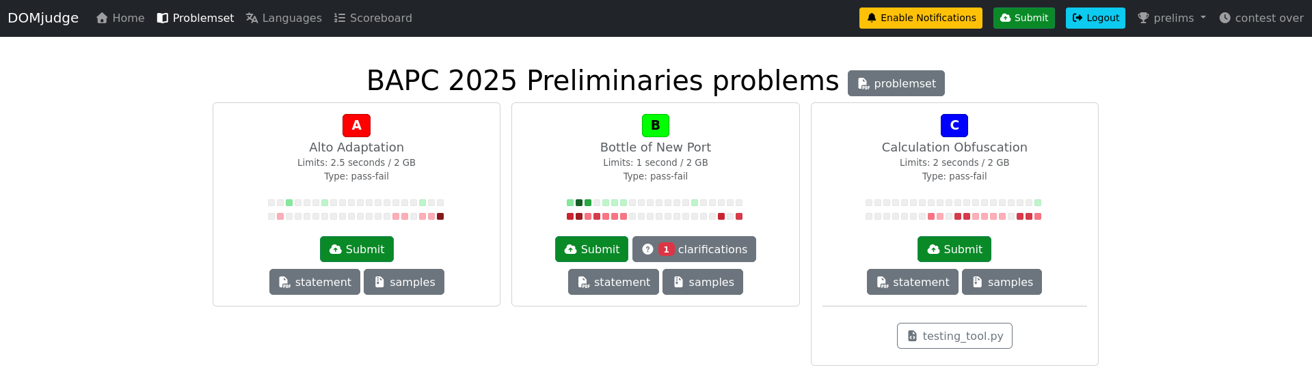Click the DOMjudge logo text
This screenshot has width=1312, height=374.
point(43,18)
